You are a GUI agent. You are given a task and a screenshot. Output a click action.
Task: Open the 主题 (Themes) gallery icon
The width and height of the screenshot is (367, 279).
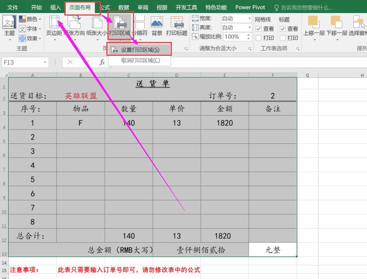click(9, 23)
